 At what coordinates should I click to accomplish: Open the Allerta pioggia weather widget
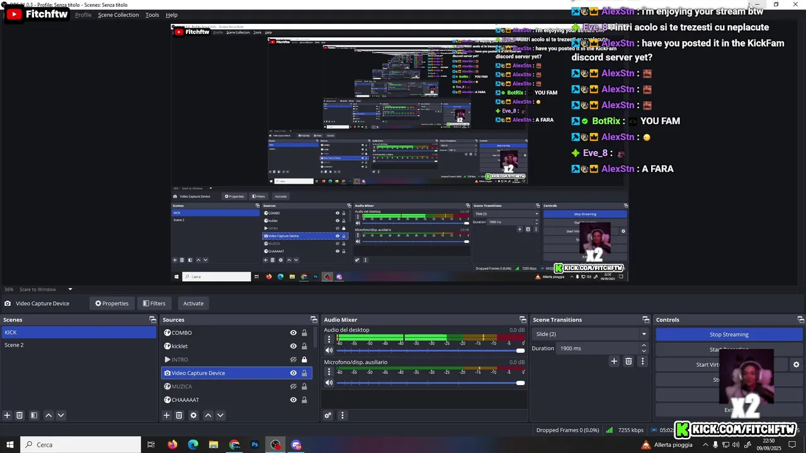[667, 445]
